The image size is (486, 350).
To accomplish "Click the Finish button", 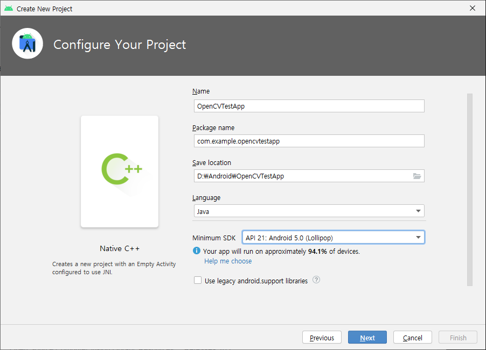I will tap(458, 337).
